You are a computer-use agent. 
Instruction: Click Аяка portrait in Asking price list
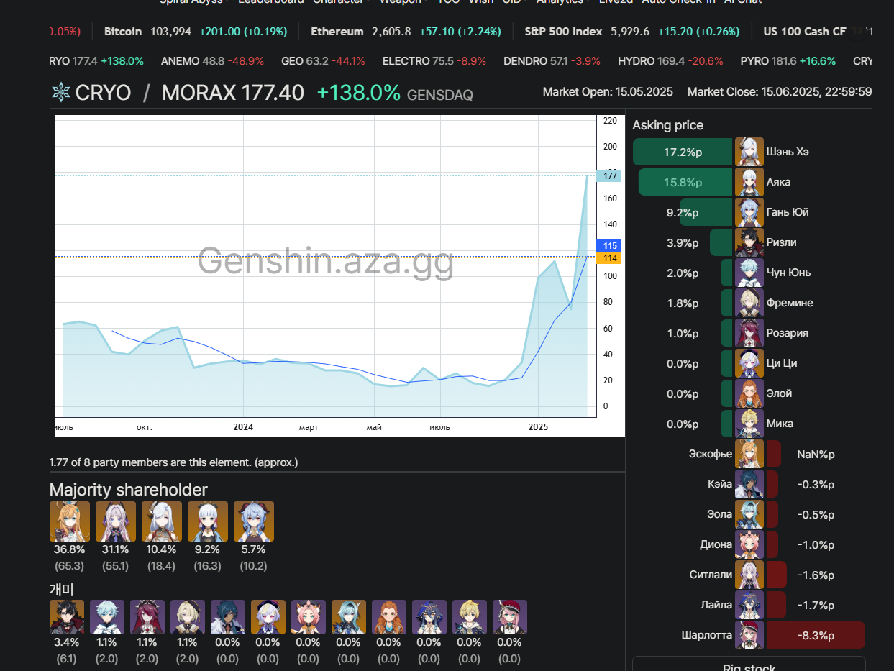pyautogui.click(x=749, y=182)
